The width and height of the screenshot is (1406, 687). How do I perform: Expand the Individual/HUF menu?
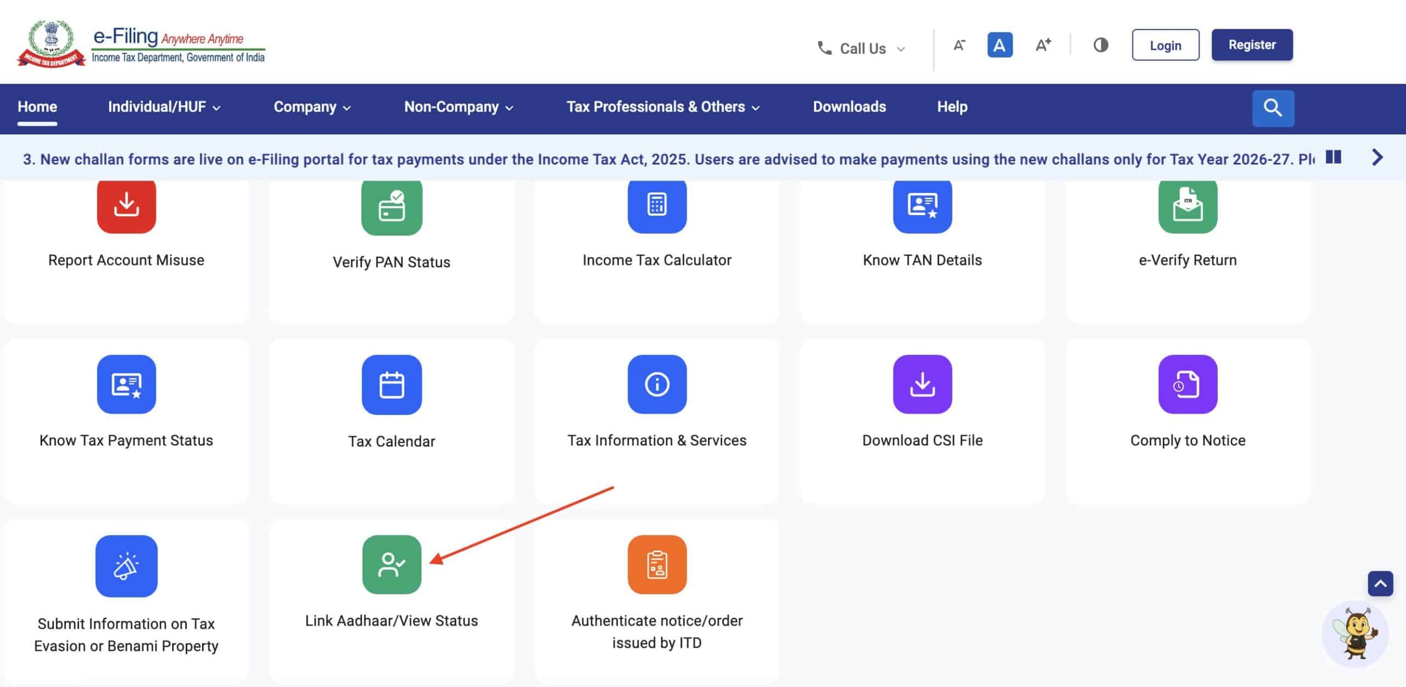pos(164,107)
